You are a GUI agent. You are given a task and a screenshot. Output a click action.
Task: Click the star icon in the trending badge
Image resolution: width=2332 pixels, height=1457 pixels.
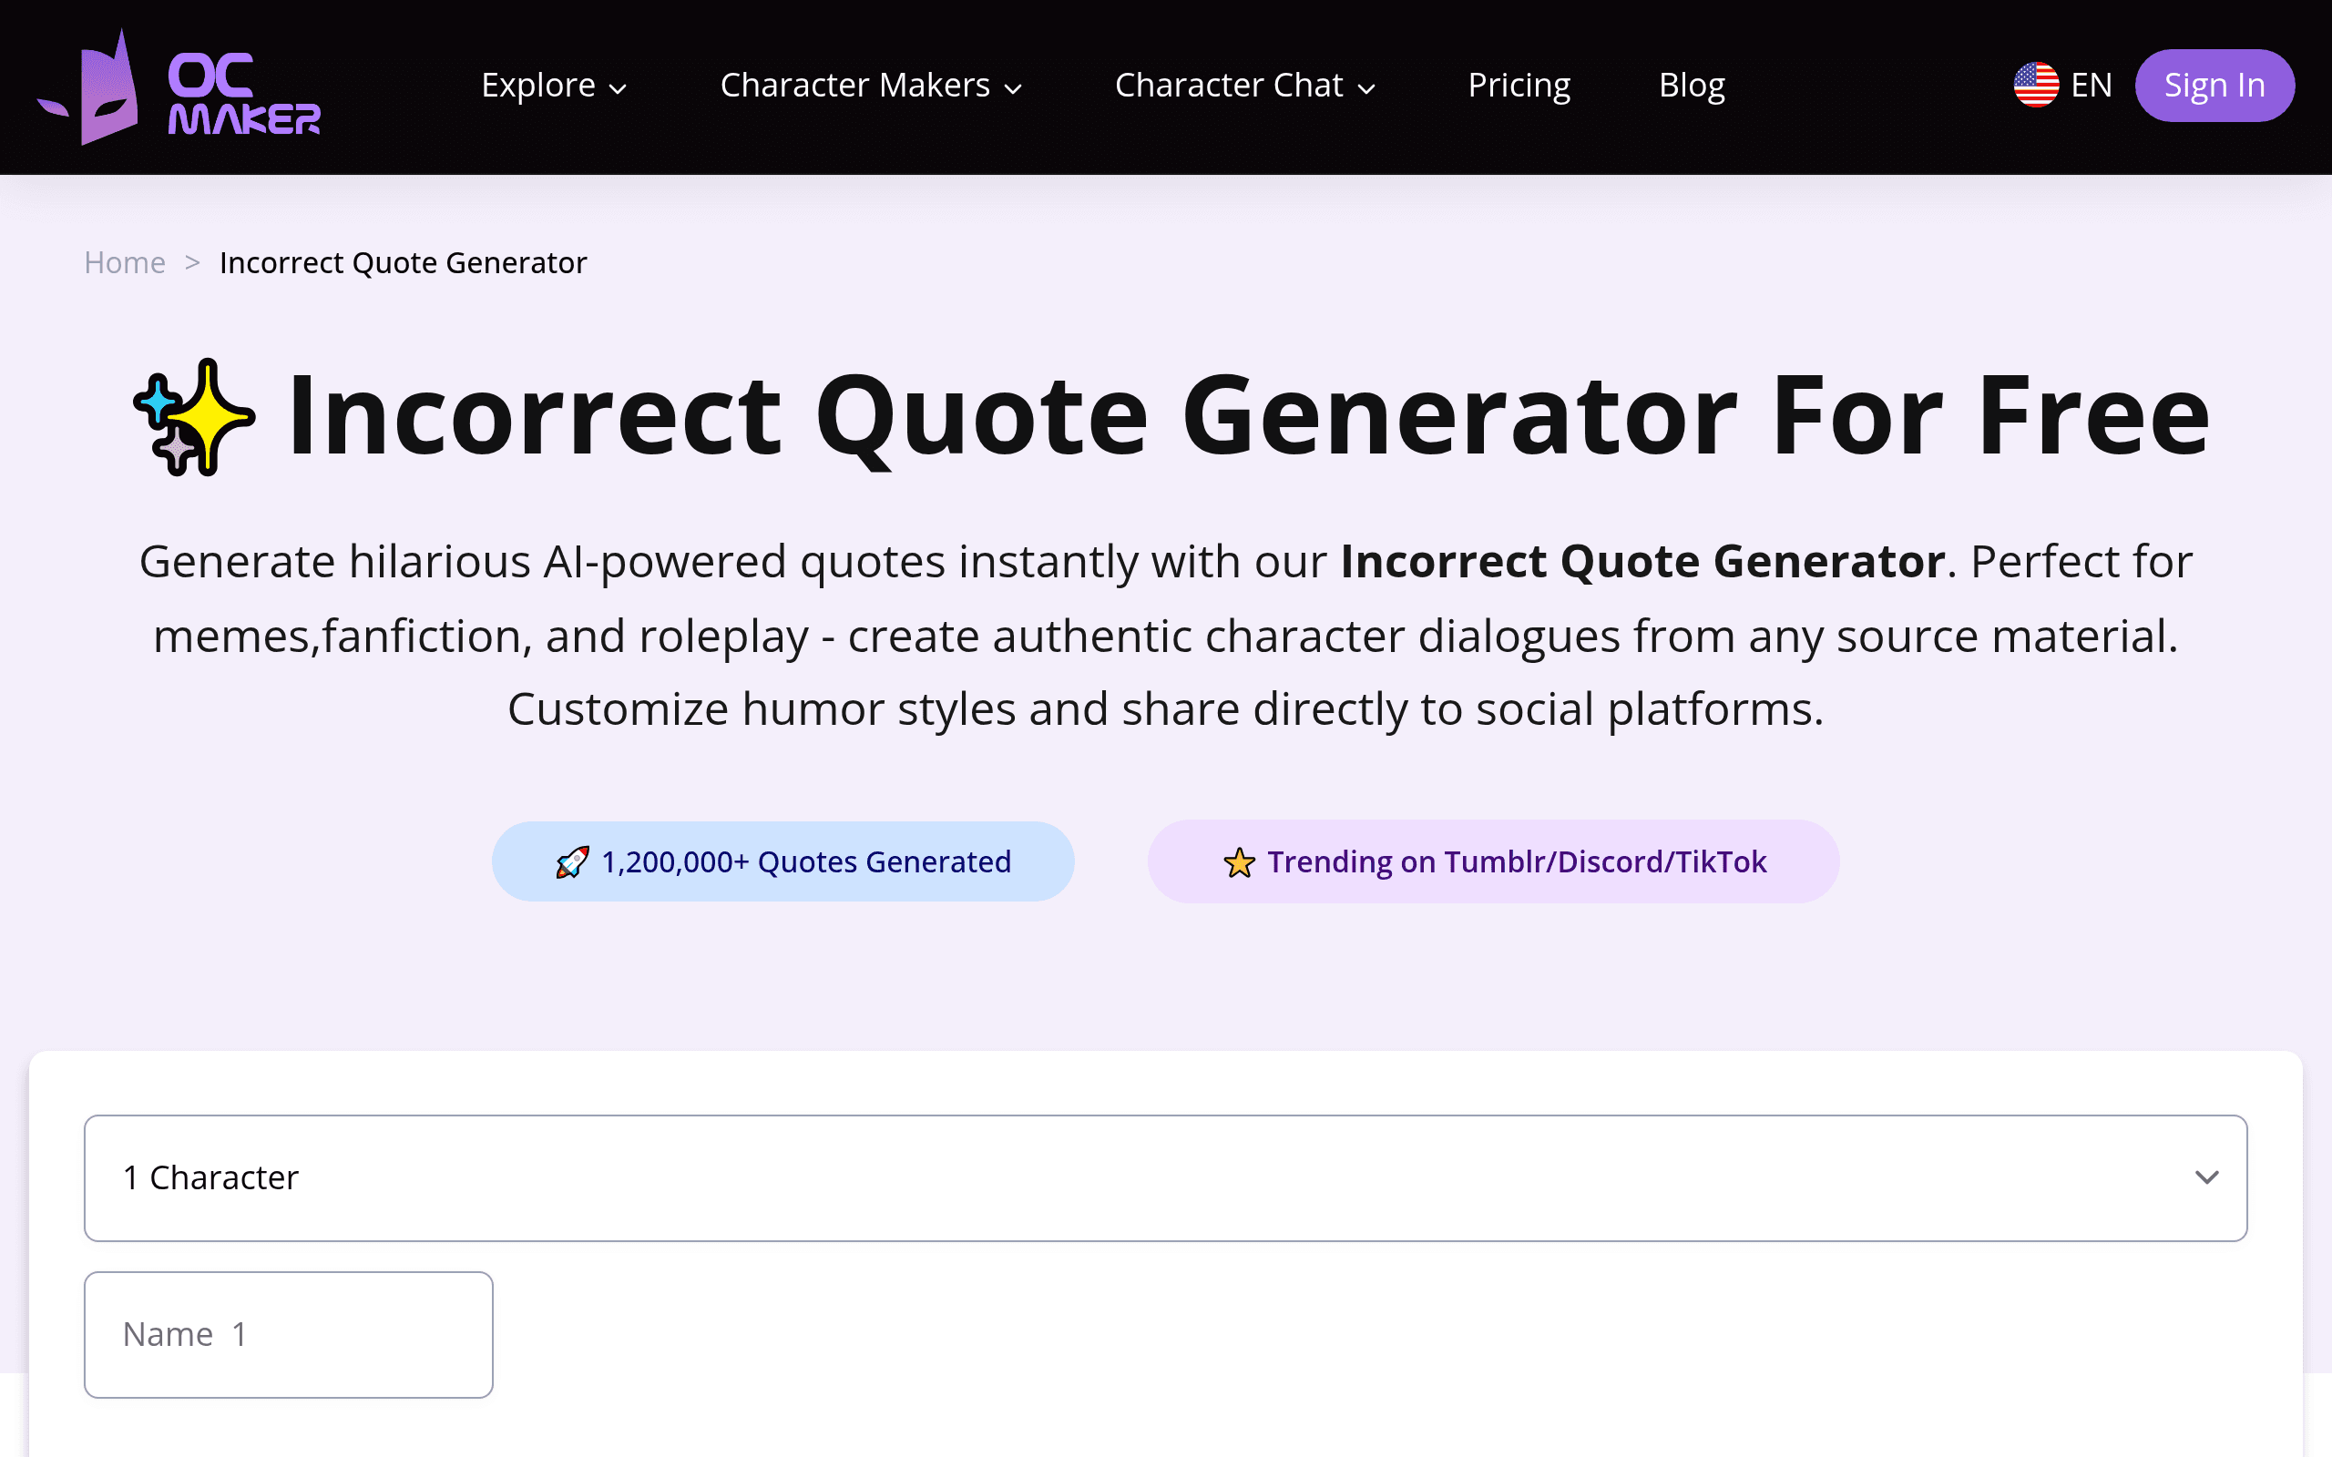1239,862
